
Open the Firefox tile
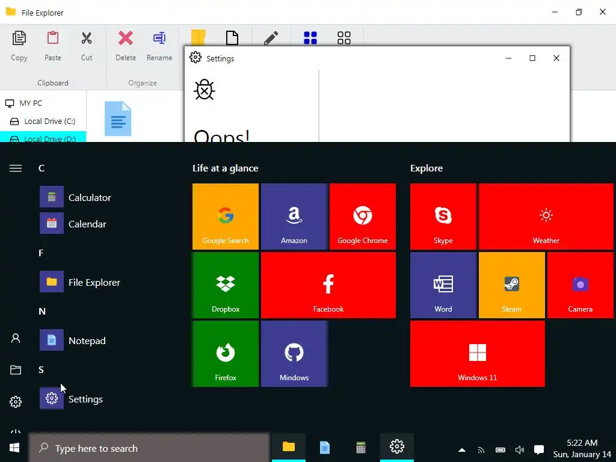[226, 354]
